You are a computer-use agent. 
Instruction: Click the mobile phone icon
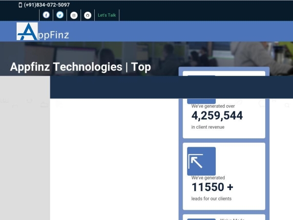click(21, 5)
